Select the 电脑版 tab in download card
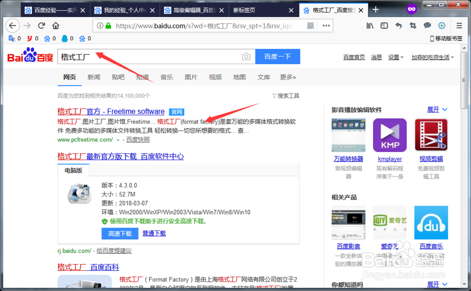Viewport: 471px width, 291px height. tap(73, 170)
